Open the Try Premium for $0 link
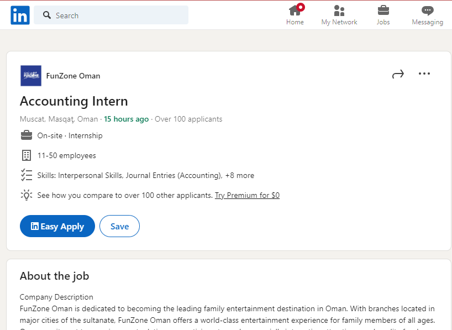Viewport: 452px width, 330px height. pos(247,195)
